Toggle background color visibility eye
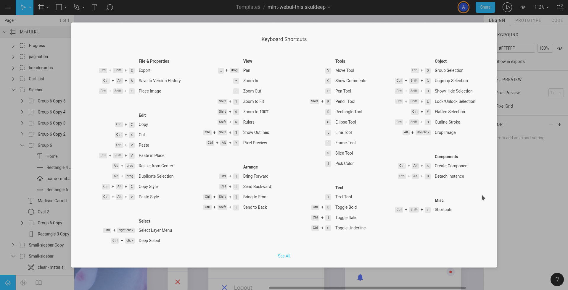568x290 pixels. tap(560, 48)
